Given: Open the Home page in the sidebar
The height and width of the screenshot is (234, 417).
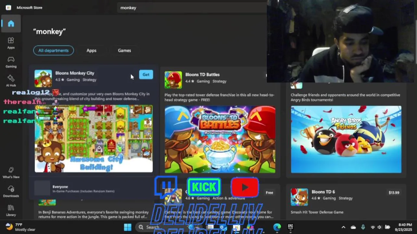Looking at the screenshot, I should (11, 23).
